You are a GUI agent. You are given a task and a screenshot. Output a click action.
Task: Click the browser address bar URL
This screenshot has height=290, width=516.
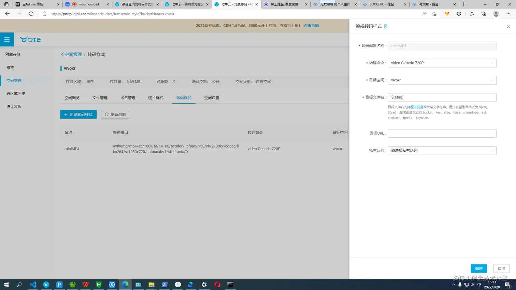pos(112,14)
